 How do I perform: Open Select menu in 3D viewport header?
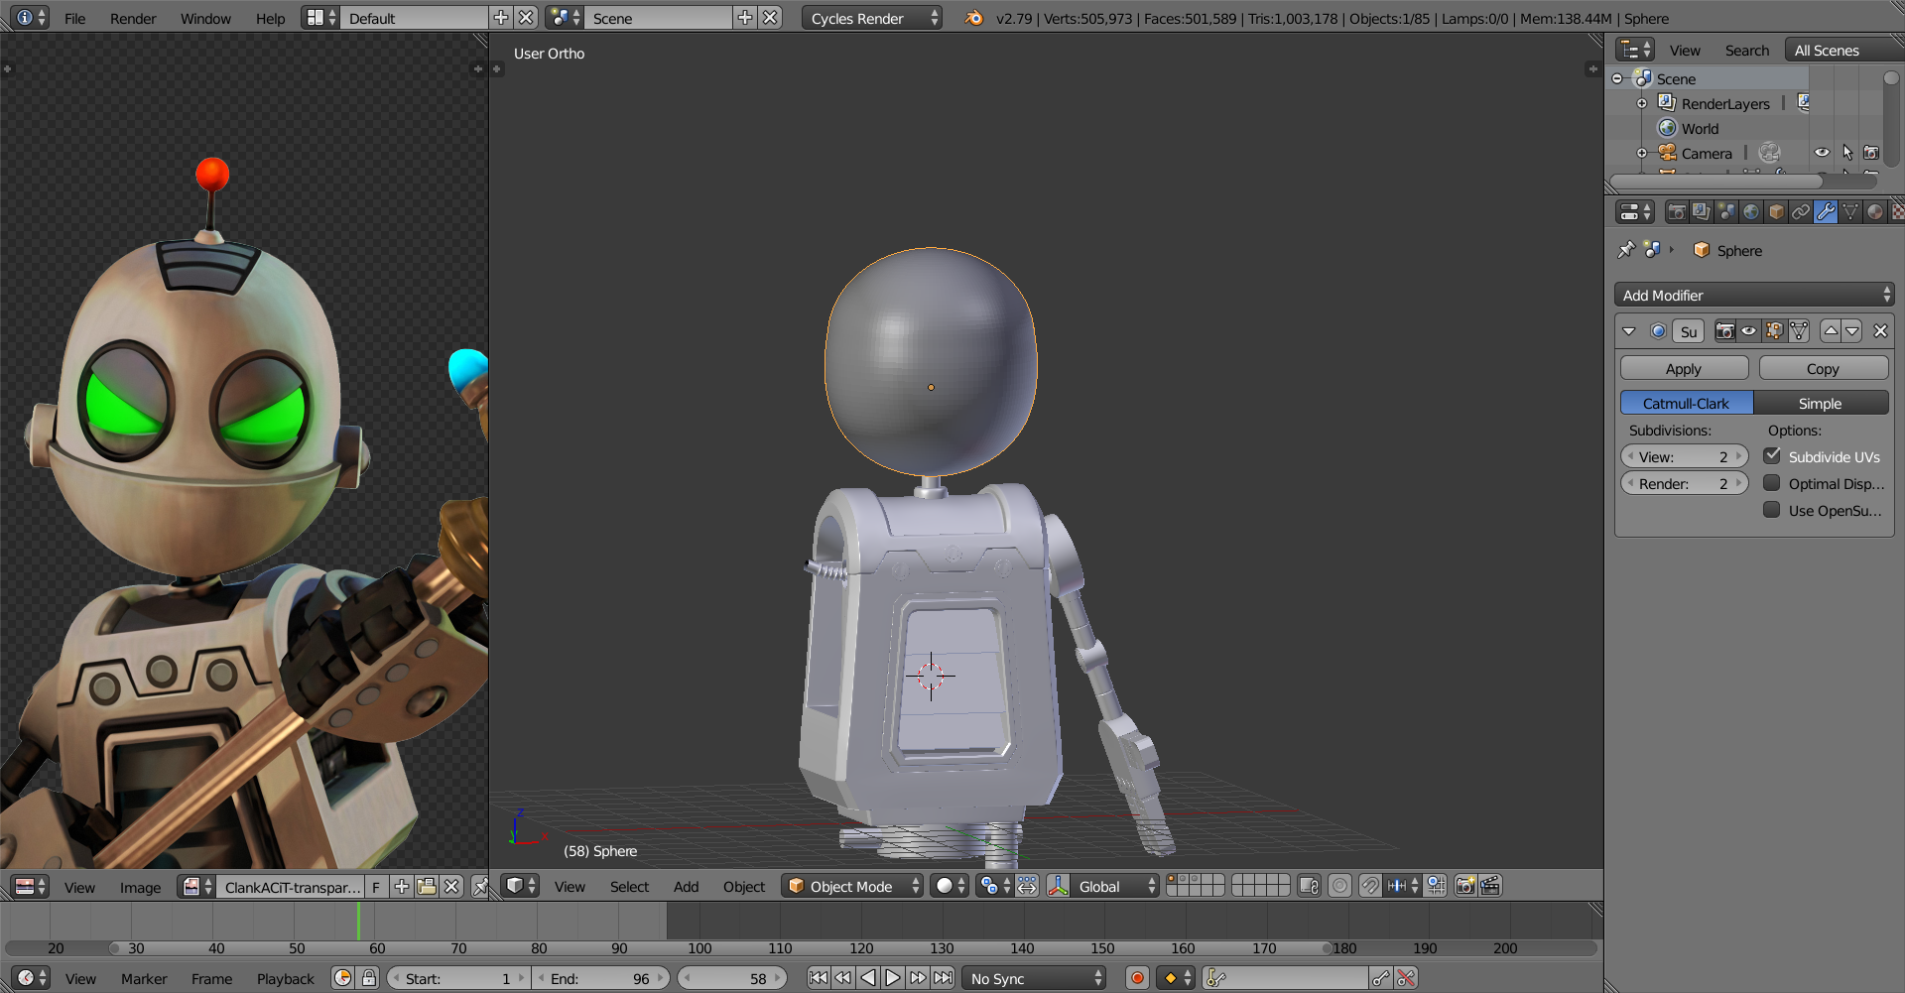coord(629,886)
